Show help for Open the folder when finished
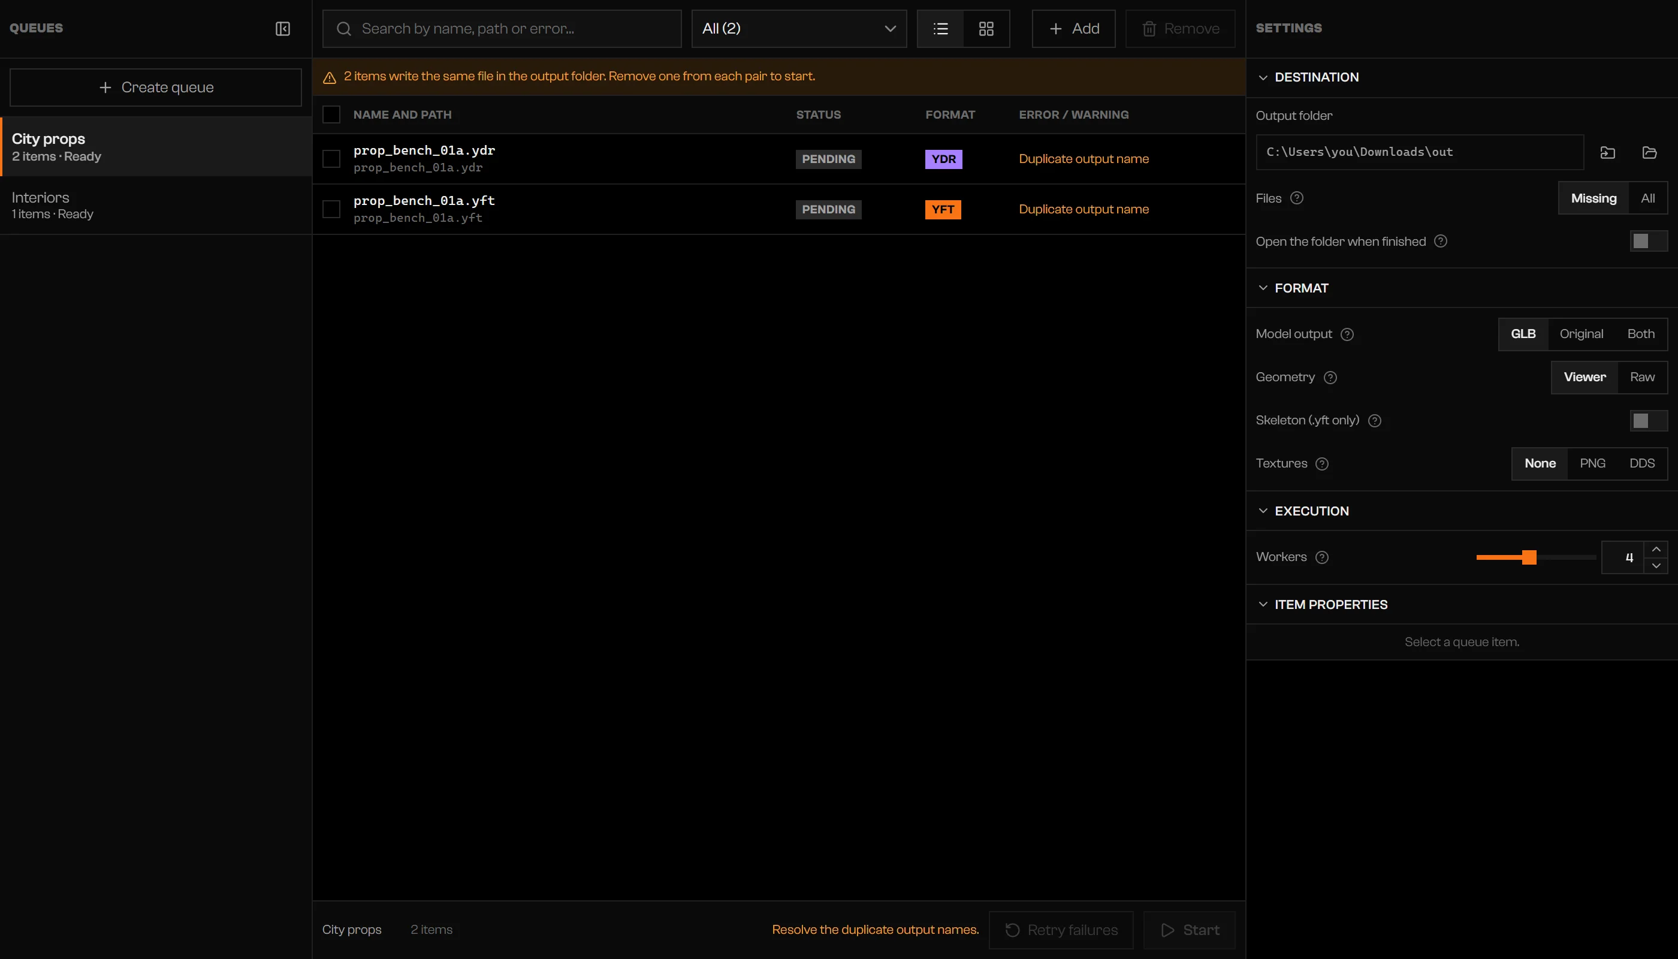This screenshot has width=1678, height=959. [1440, 241]
